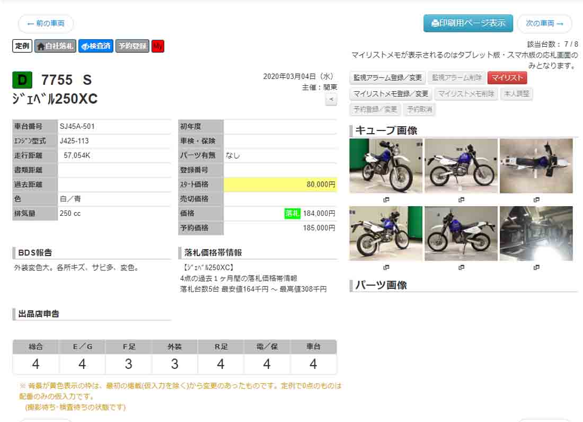Click the model name ジェベル250XC title
The height and width of the screenshot is (422, 583).
[x=55, y=99]
